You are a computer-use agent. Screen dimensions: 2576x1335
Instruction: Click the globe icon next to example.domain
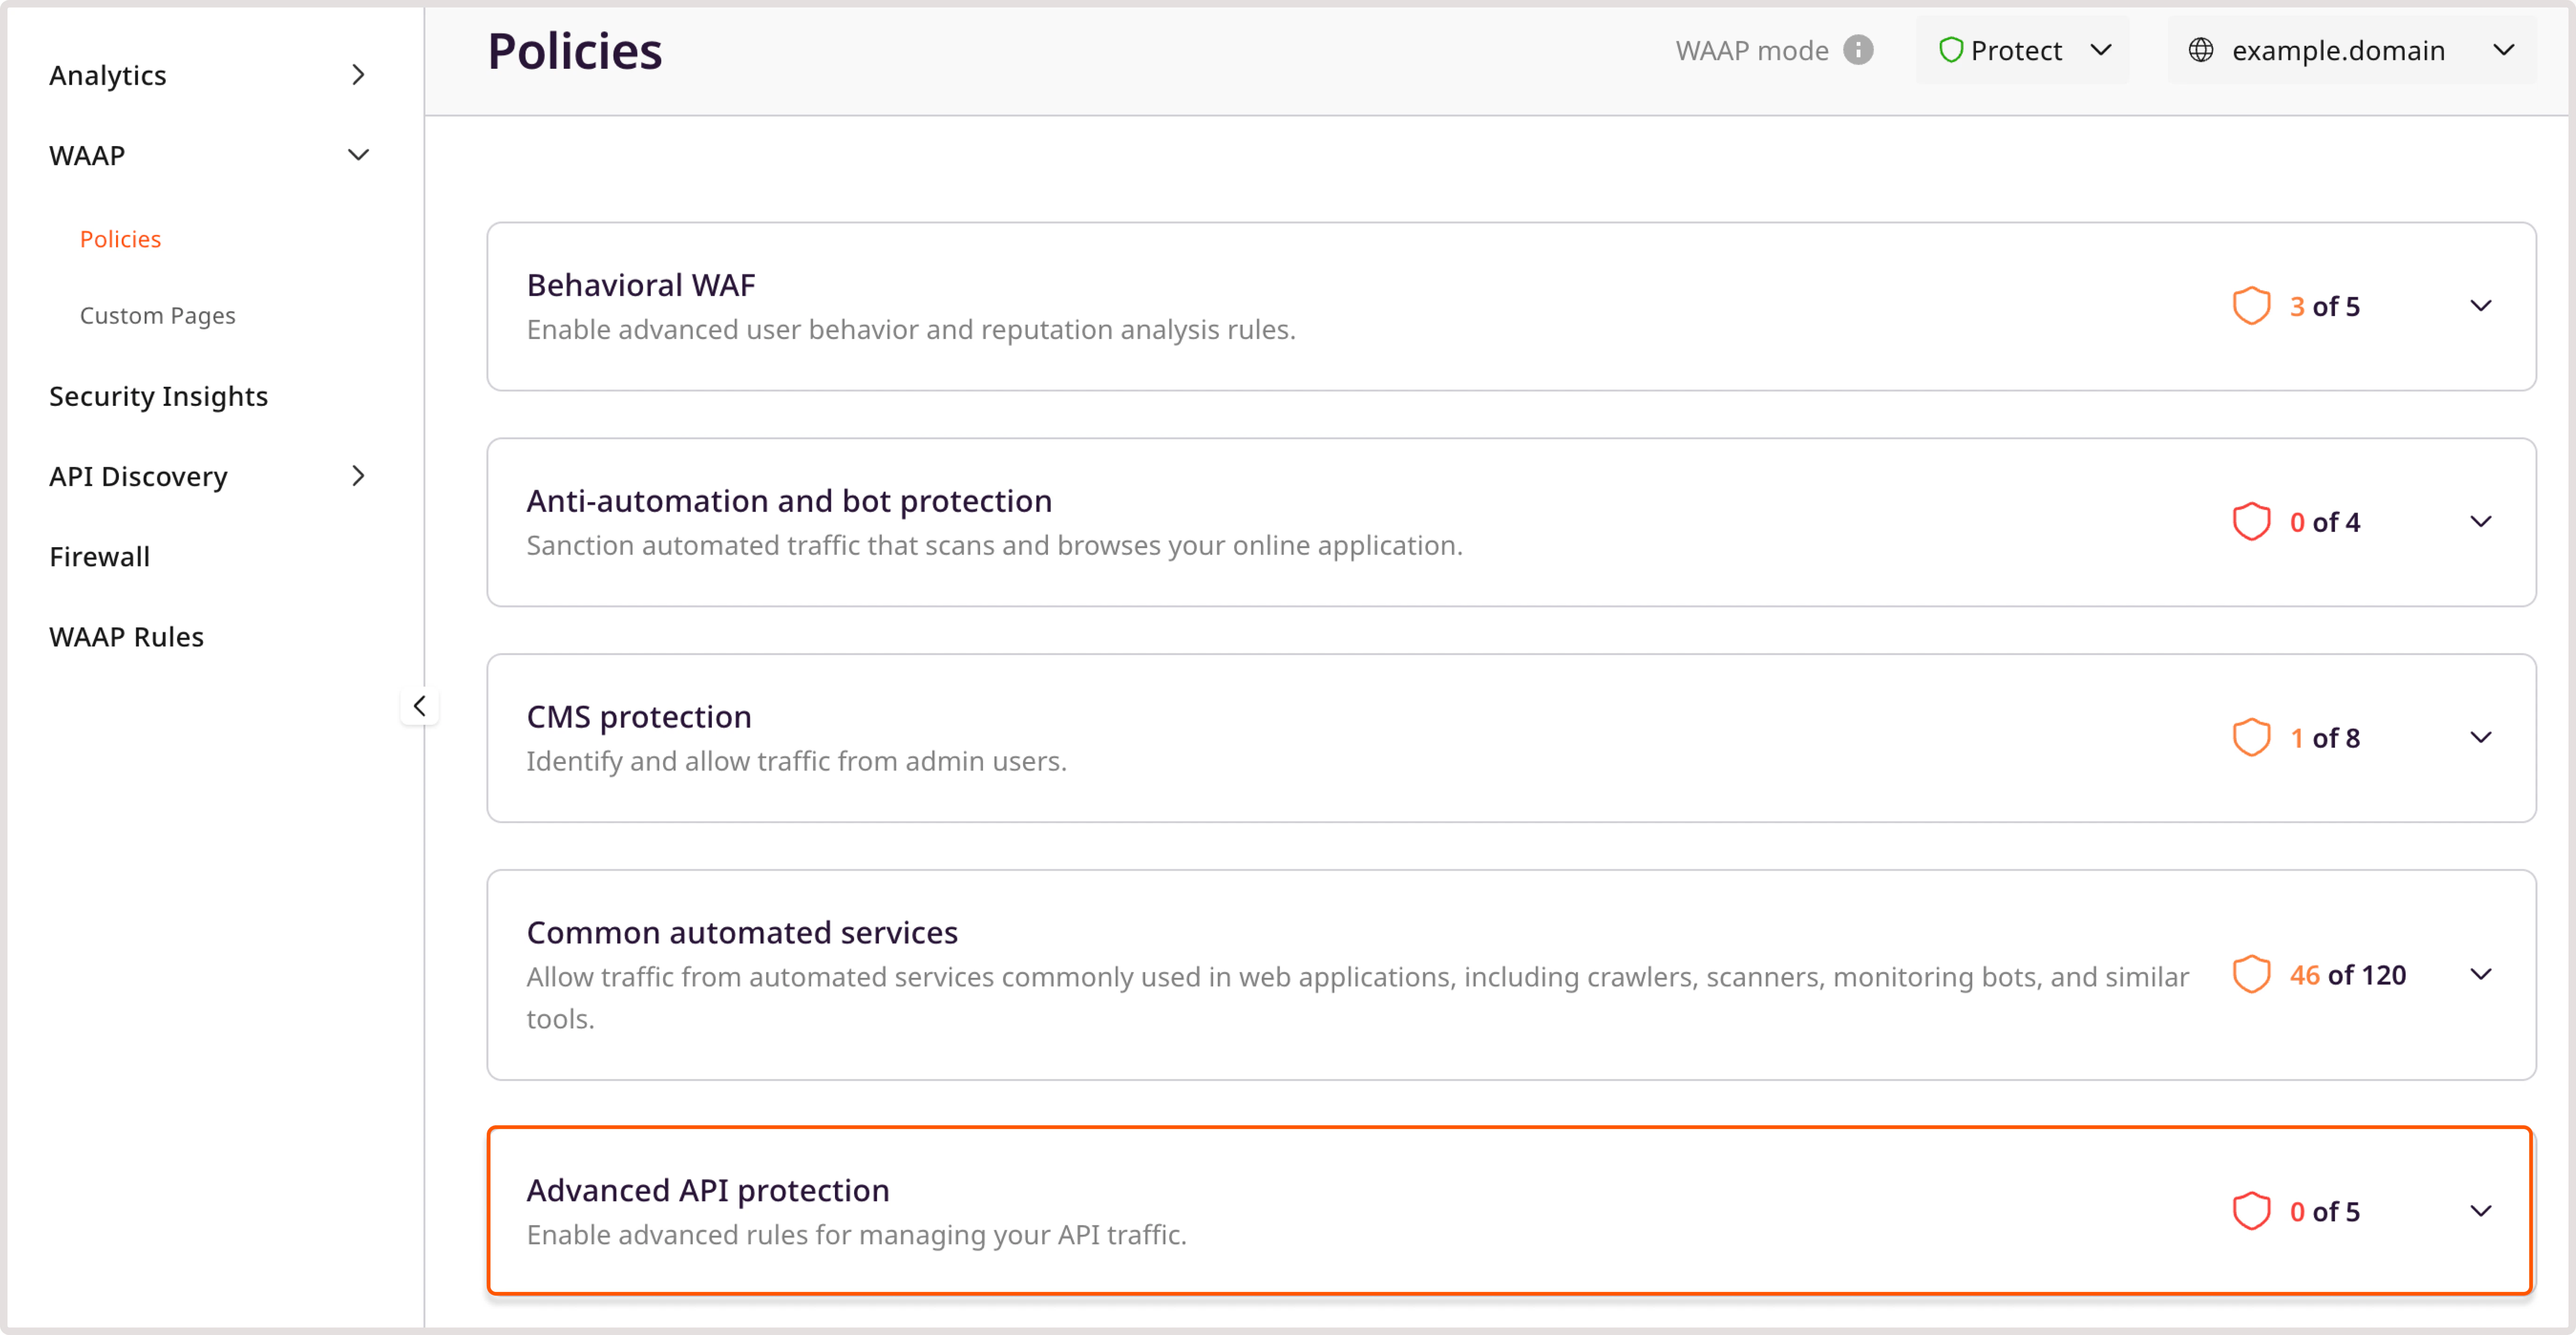(2201, 50)
